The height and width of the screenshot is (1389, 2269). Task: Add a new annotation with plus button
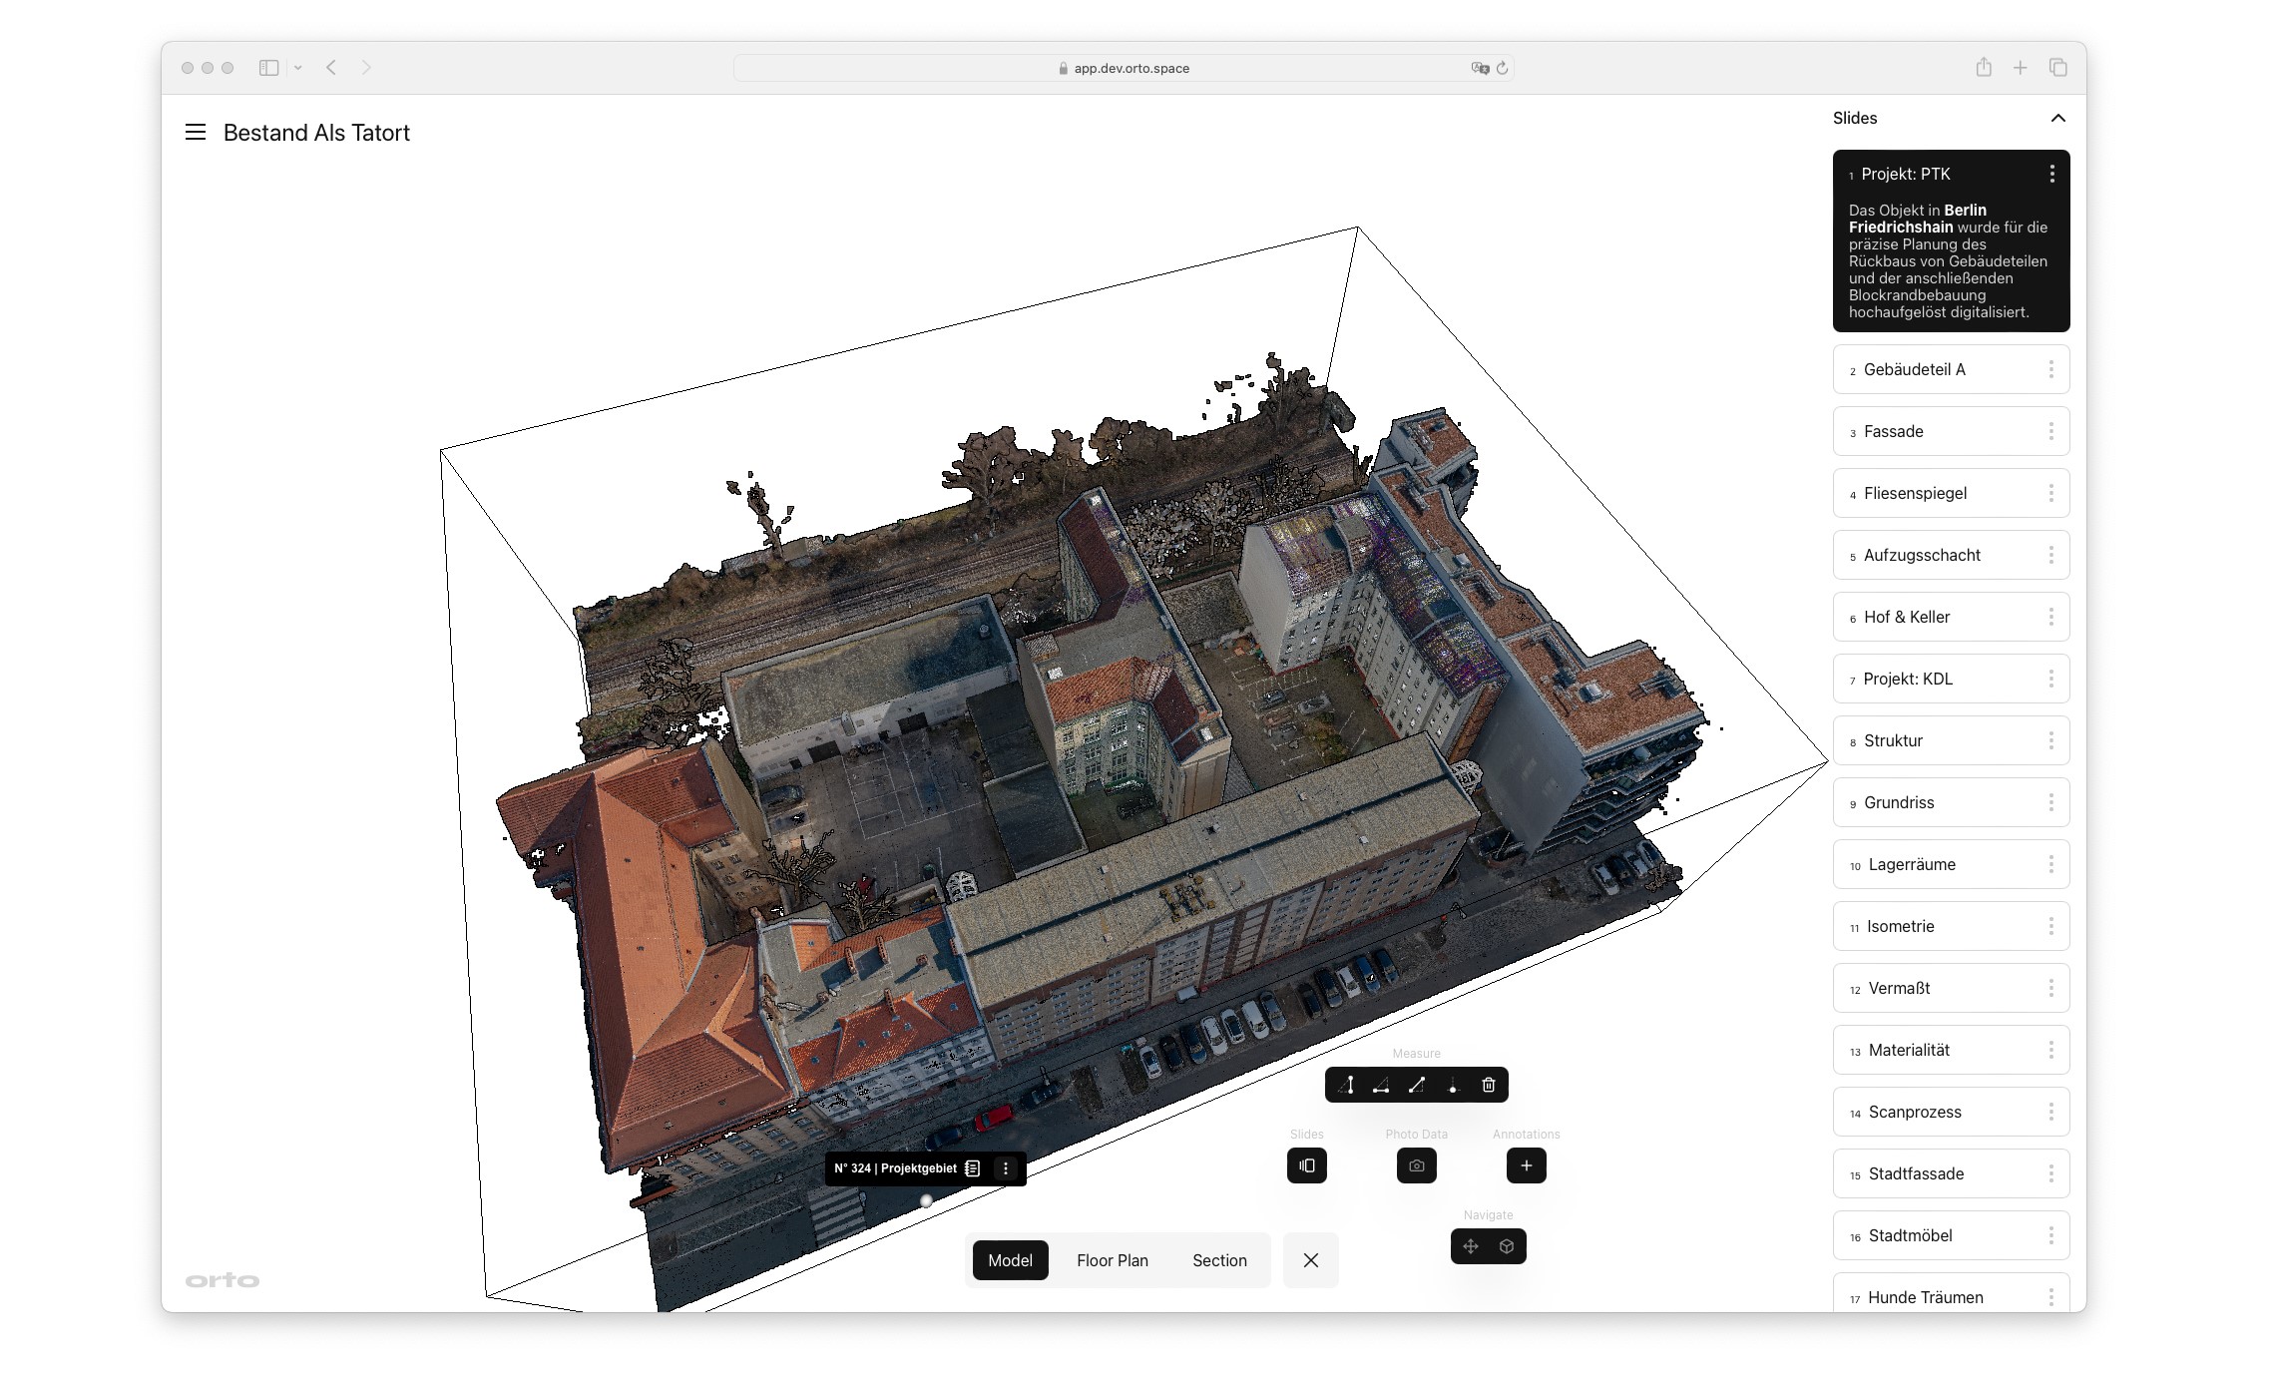click(x=1526, y=1165)
